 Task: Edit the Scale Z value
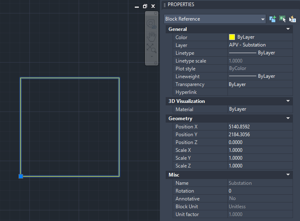(x=260, y=166)
